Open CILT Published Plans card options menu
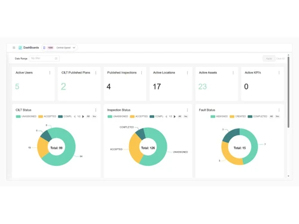Viewport: 299px width, 224px height. click(96, 73)
